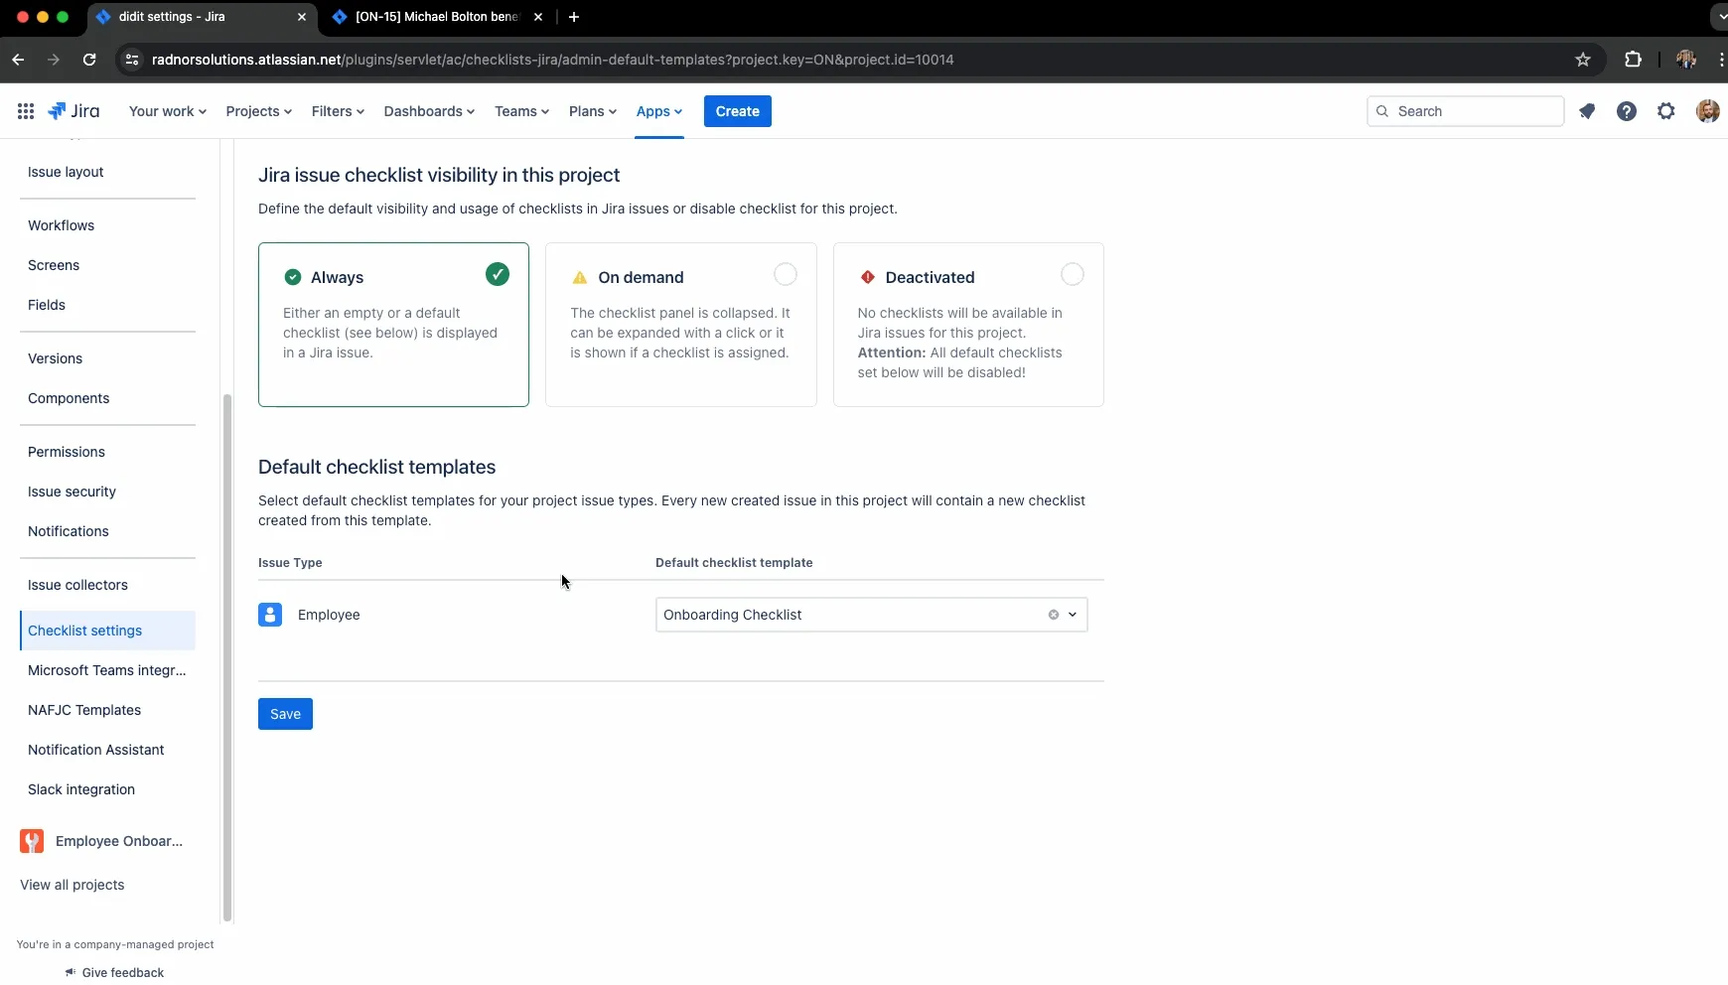Expand the Filters menu
The height and width of the screenshot is (985, 1728).
click(x=338, y=111)
